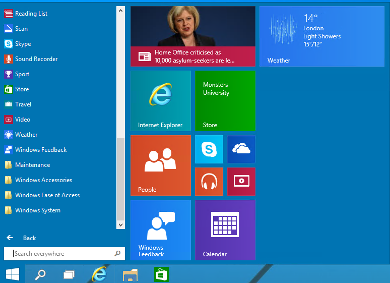Open Video from the apps list
The image size is (390, 283).
pyautogui.click(x=17, y=120)
